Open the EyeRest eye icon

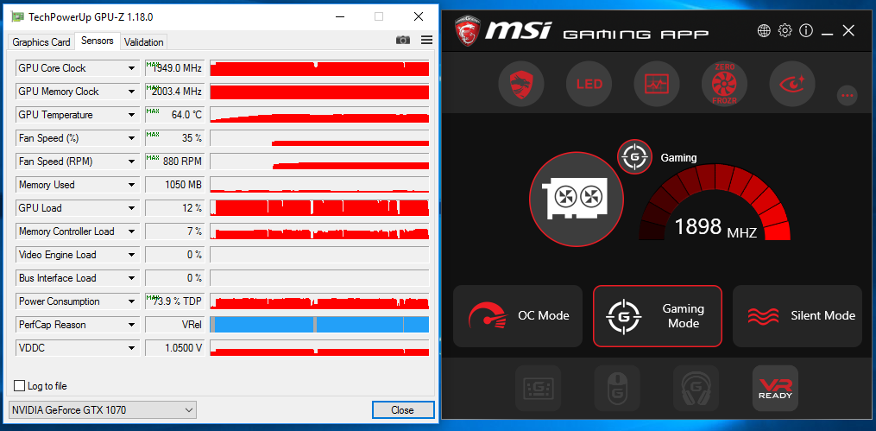pos(792,85)
